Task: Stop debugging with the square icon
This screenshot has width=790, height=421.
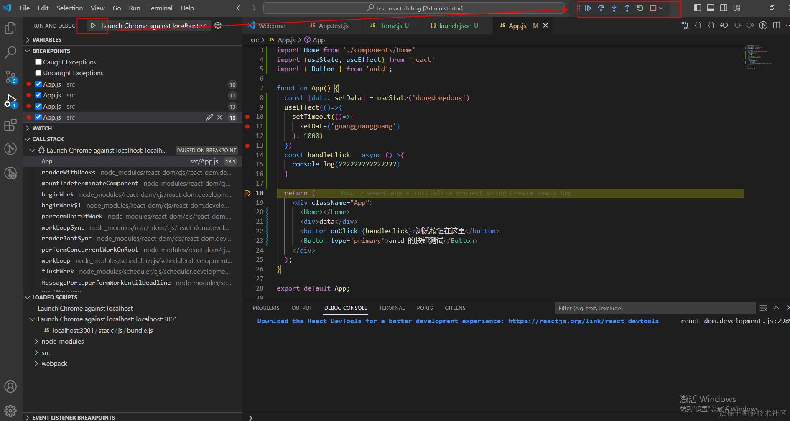Action: pos(653,8)
